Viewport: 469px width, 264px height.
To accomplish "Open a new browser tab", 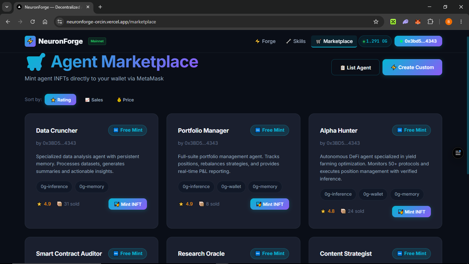I will pyautogui.click(x=100, y=7).
